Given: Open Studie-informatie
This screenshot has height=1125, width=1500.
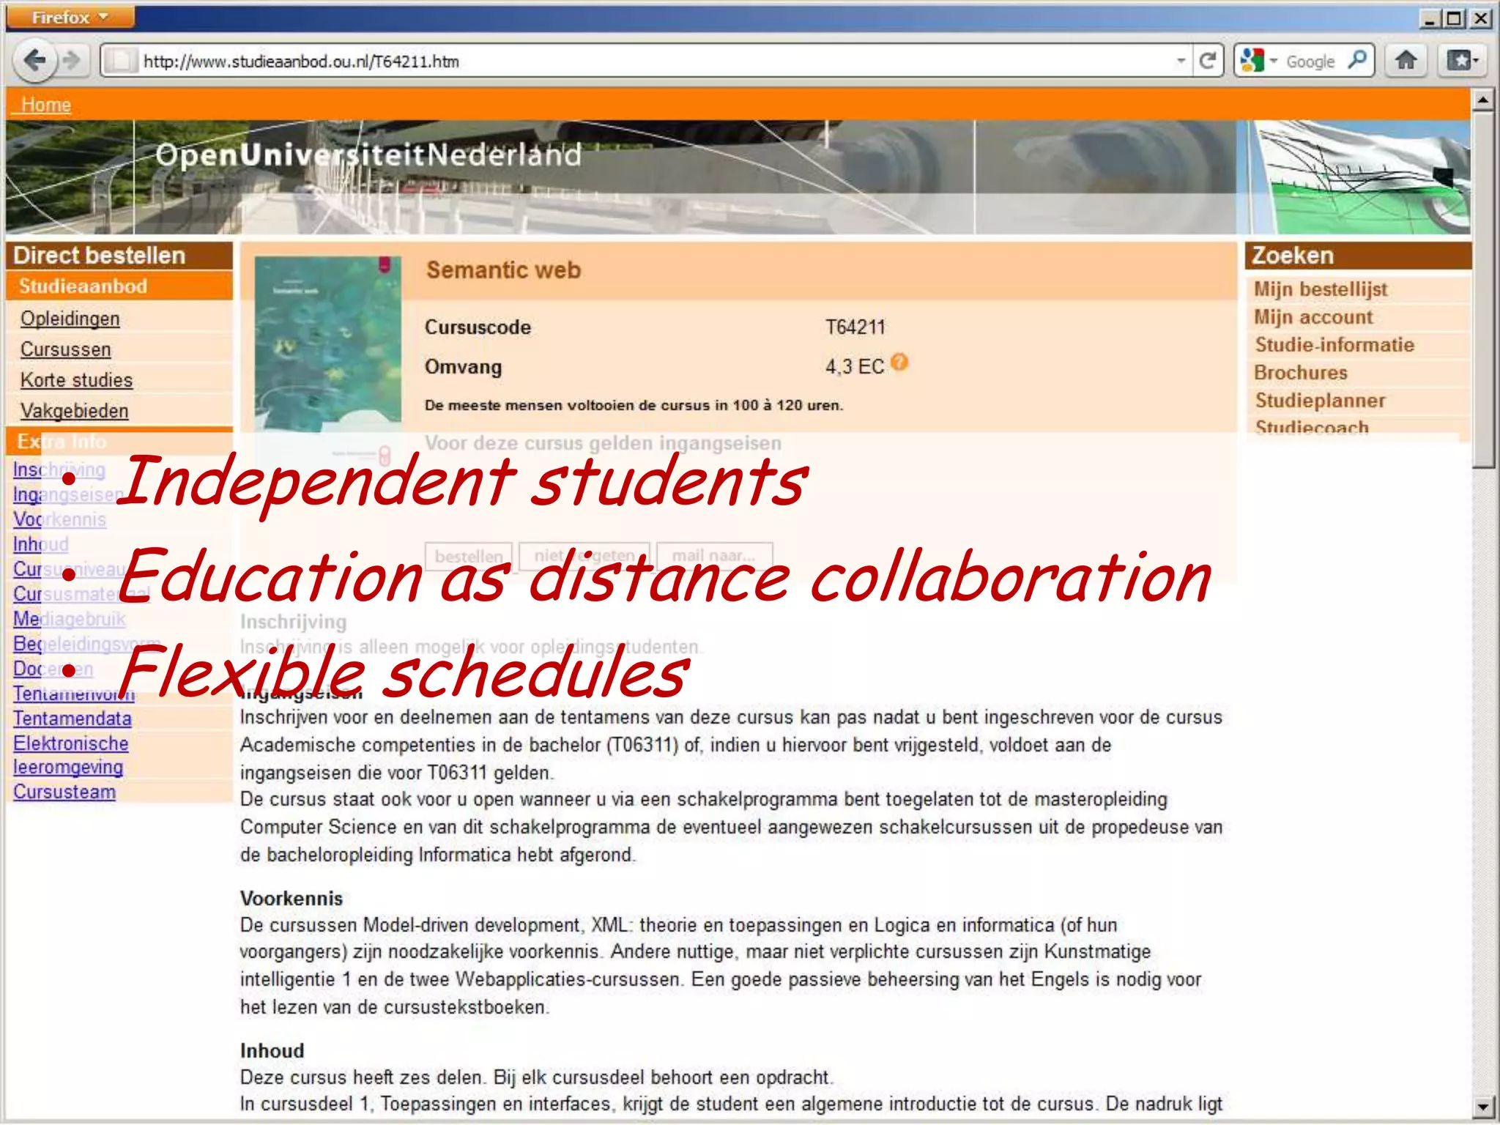Looking at the screenshot, I should (x=1334, y=345).
